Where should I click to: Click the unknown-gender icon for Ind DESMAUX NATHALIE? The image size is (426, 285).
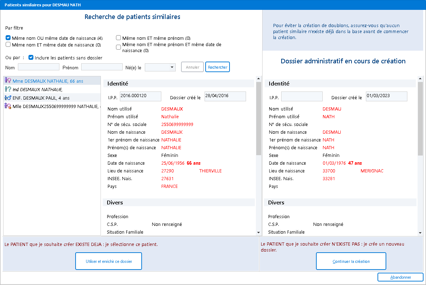(8, 89)
